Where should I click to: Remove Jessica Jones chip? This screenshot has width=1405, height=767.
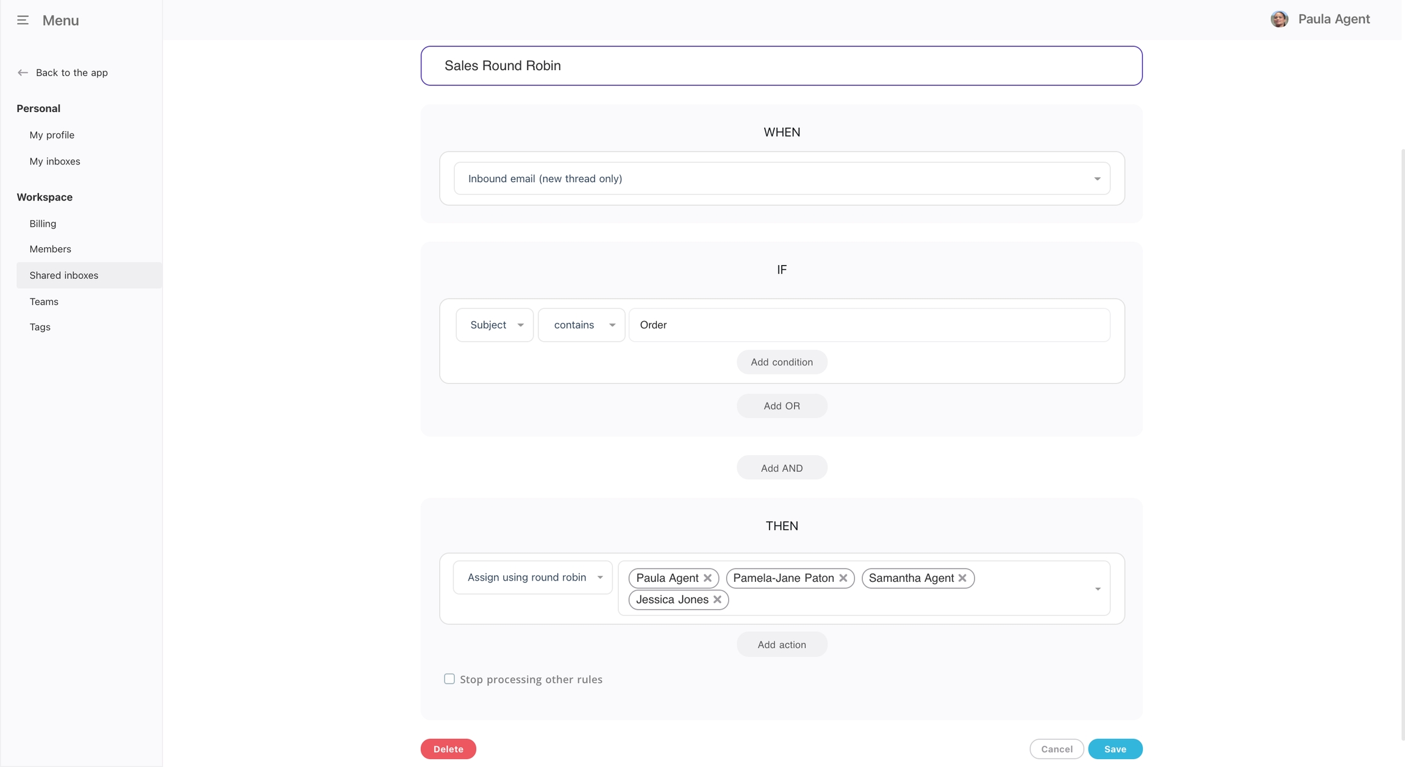[x=717, y=599]
